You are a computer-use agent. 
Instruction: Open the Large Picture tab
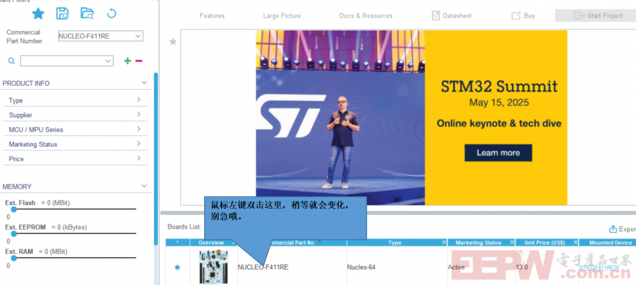(x=282, y=16)
